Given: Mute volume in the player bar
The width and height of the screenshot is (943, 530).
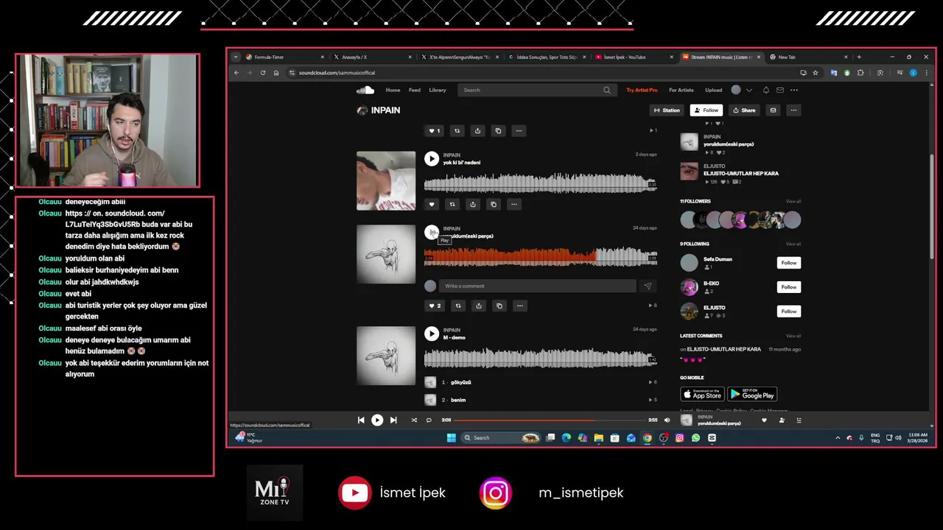Looking at the screenshot, I should [667, 420].
